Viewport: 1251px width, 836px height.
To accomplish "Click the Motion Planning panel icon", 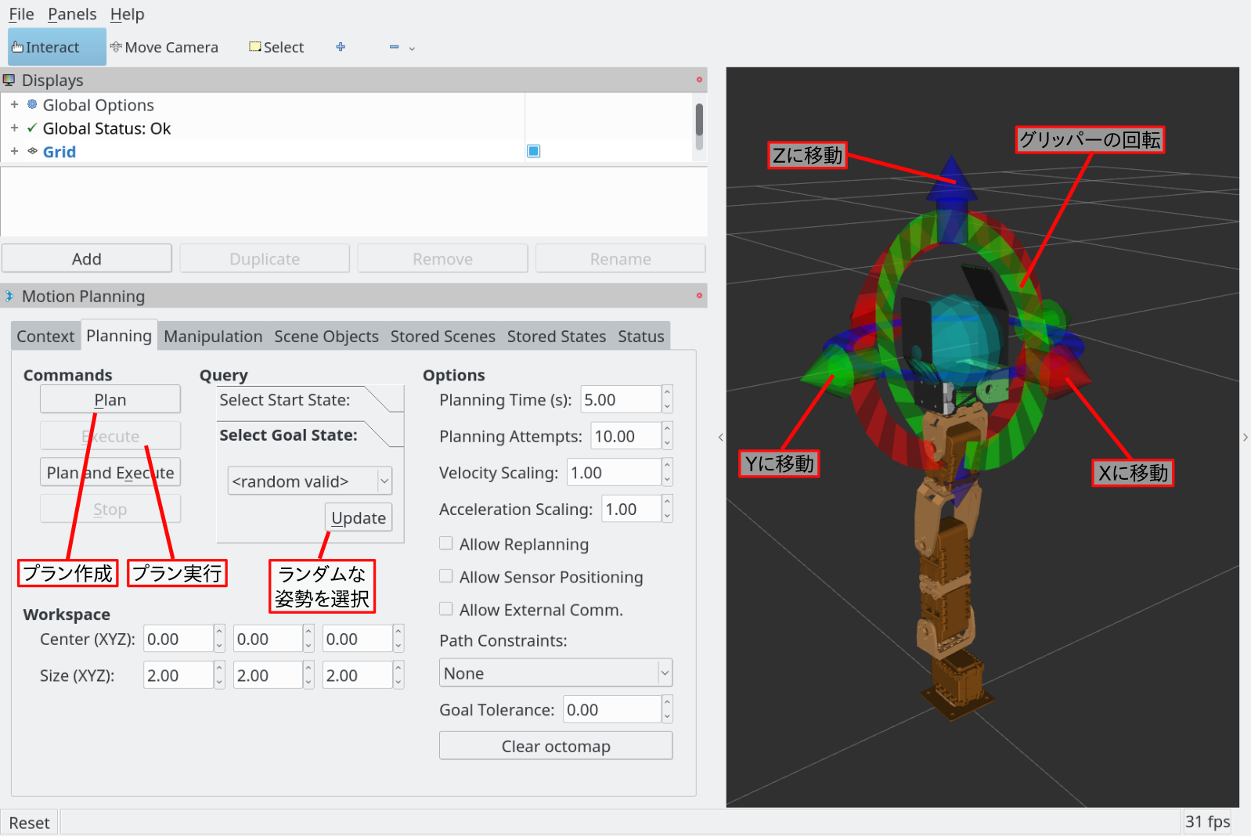I will click(x=9, y=296).
